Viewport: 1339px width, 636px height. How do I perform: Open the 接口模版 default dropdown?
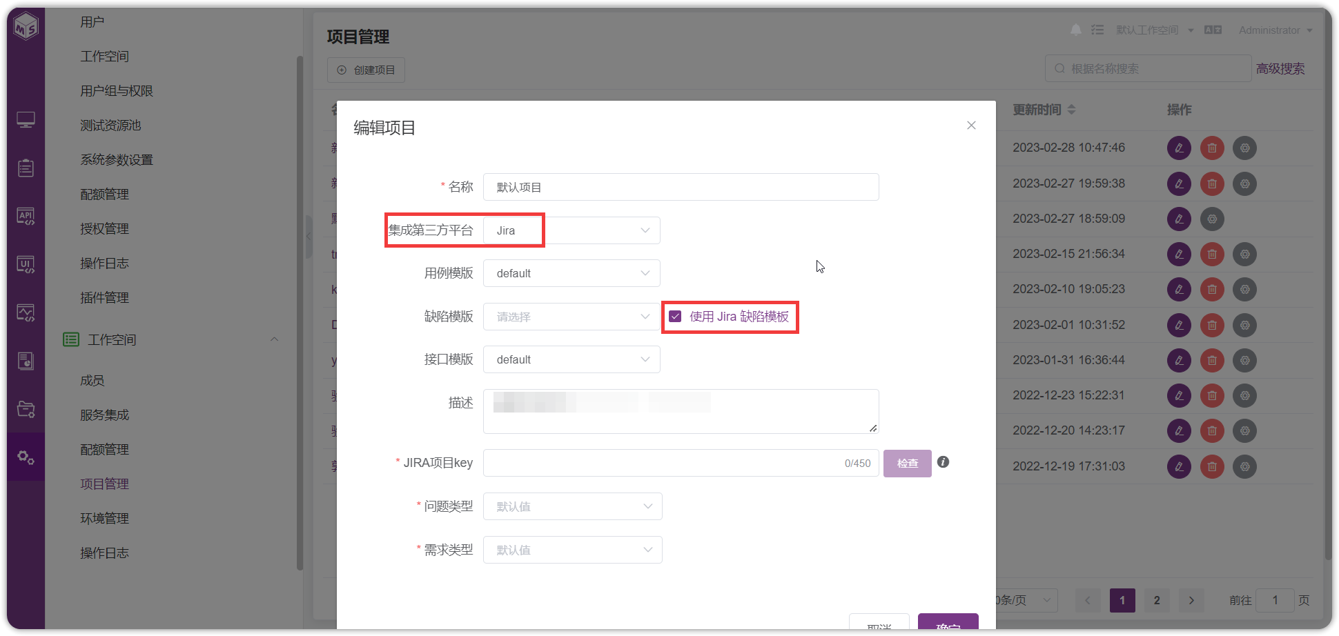[x=571, y=359]
